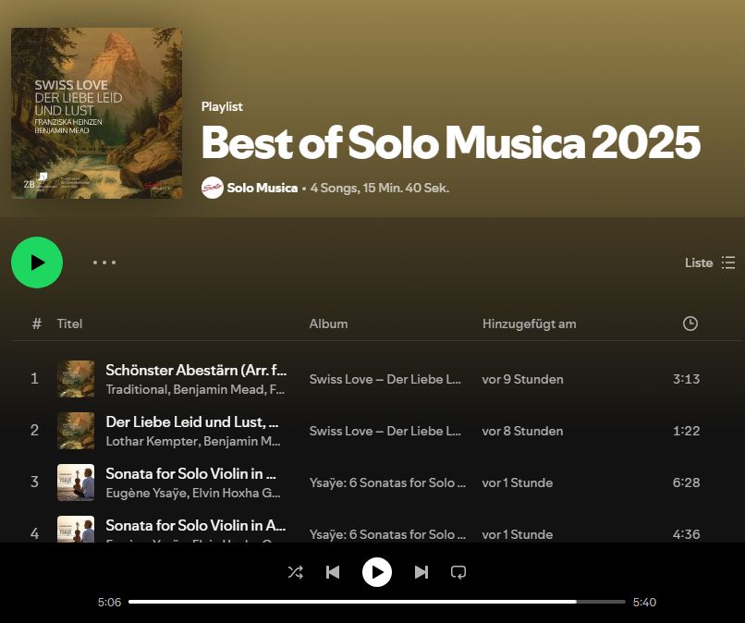Skip to the previous track
The image size is (745, 623).
tap(333, 572)
